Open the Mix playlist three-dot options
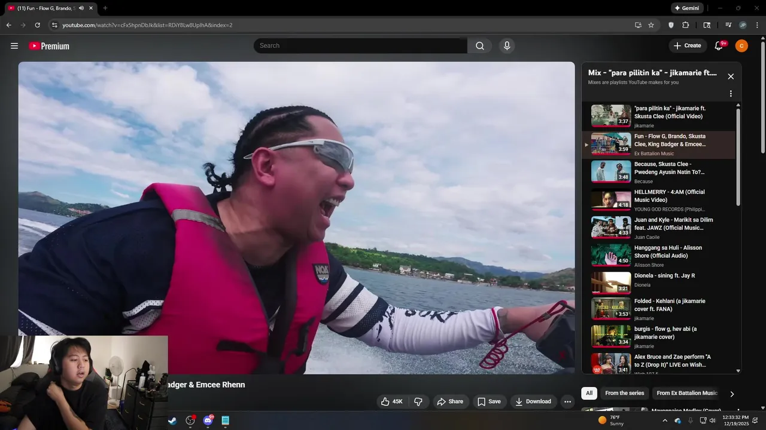 (731, 94)
